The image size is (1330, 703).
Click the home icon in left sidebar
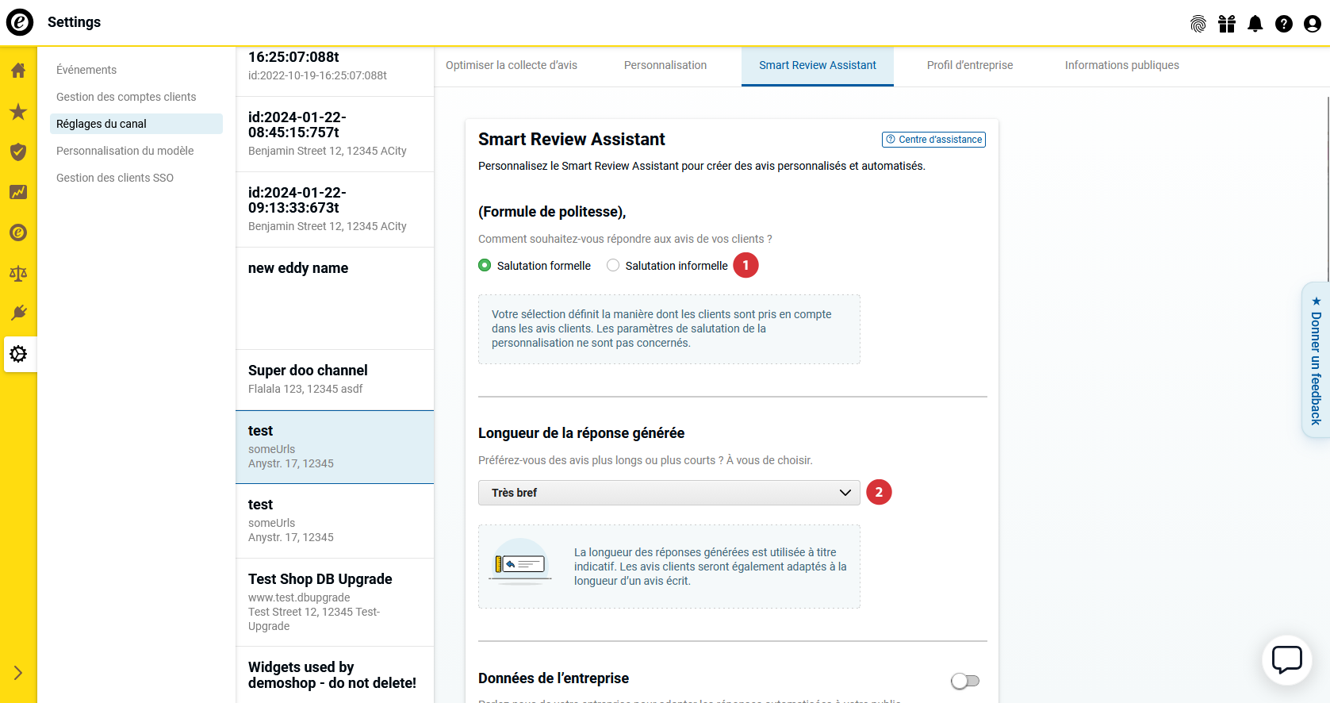tap(18, 71)
